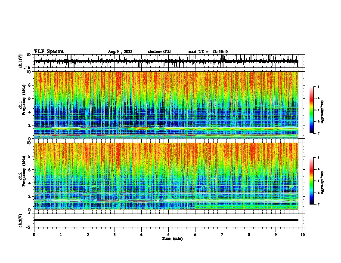The width and height of the screenshot is (341, 263).
Task: Click the 'station=OUJ' header label
Action: pos(159,52)
